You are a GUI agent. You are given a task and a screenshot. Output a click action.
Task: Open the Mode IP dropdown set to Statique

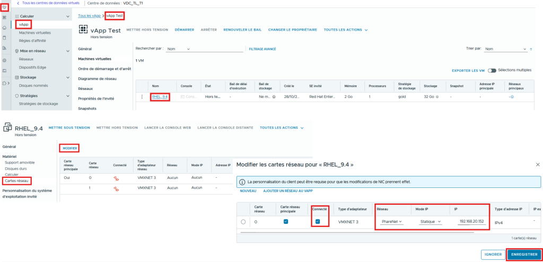(x=430, y=222)
